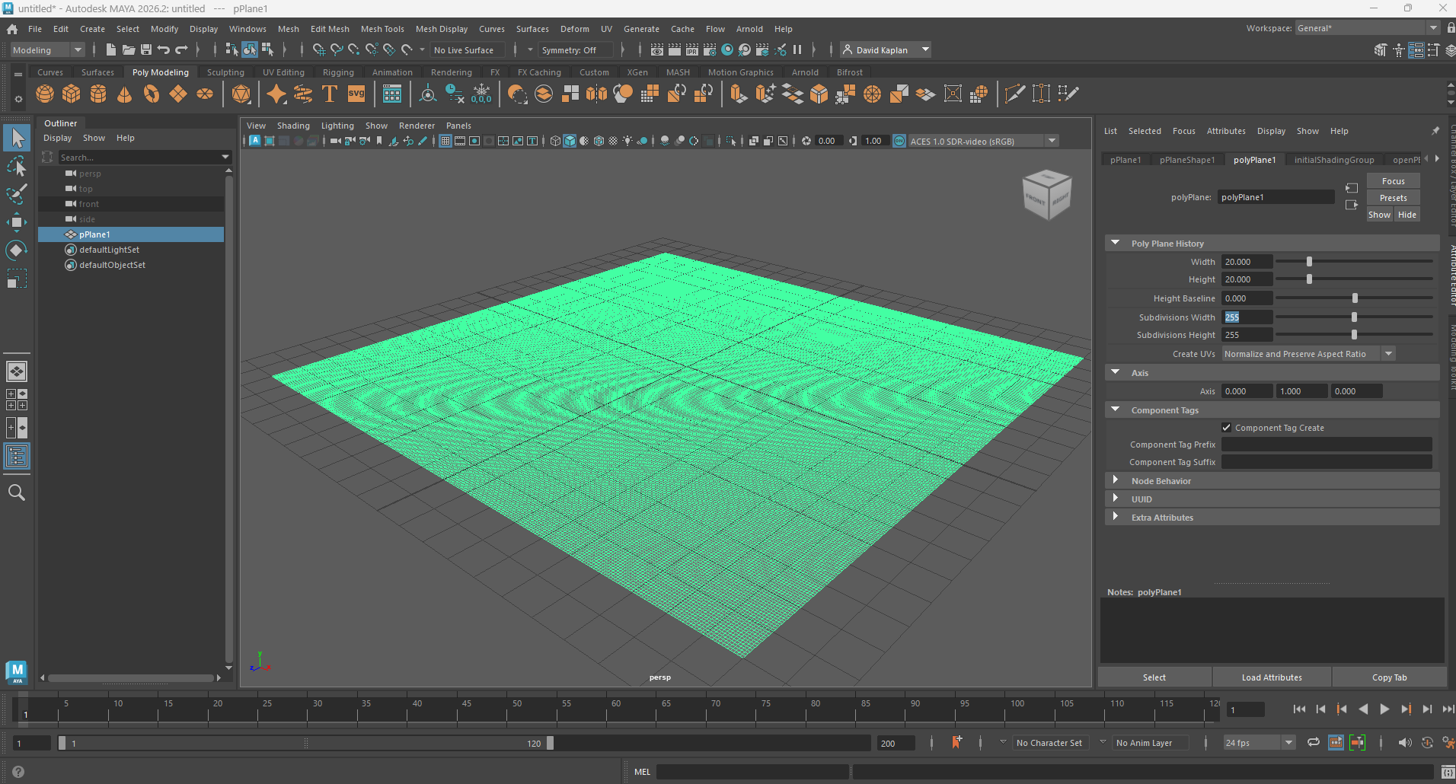The height and width of the screenshot is (784, 1456).
Task: Click the Presets button
Action: [x=1394, y=198]
